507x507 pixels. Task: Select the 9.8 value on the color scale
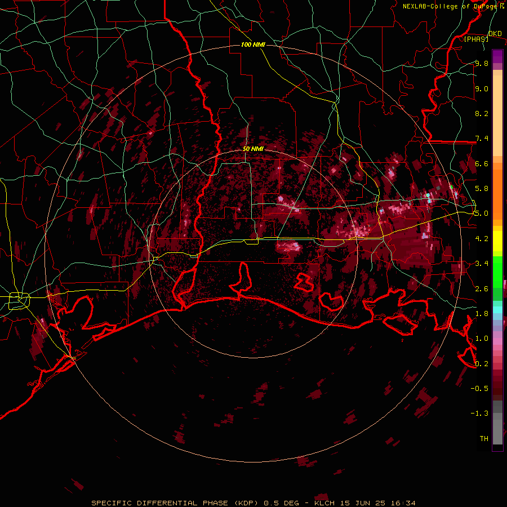[x=482, y=63]
